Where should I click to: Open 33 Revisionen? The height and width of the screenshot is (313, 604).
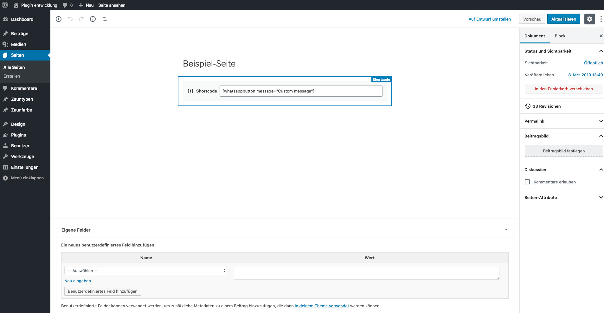pos(547,106)
